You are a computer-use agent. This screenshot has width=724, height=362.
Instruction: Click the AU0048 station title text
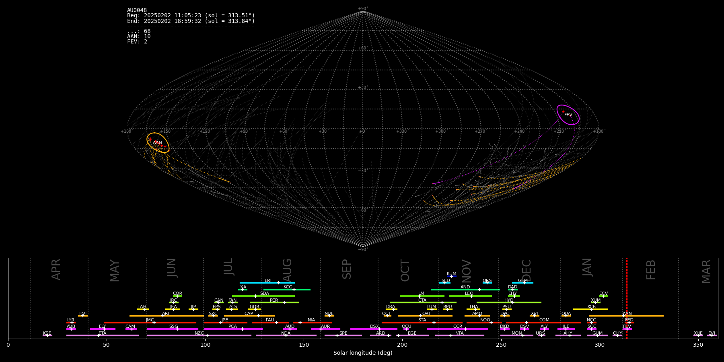click(137, 10)
